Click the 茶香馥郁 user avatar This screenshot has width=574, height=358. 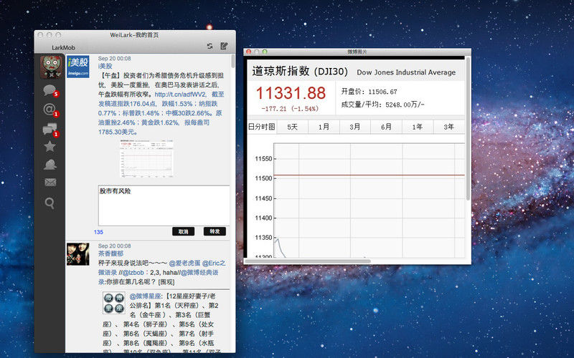click(78, 254)
